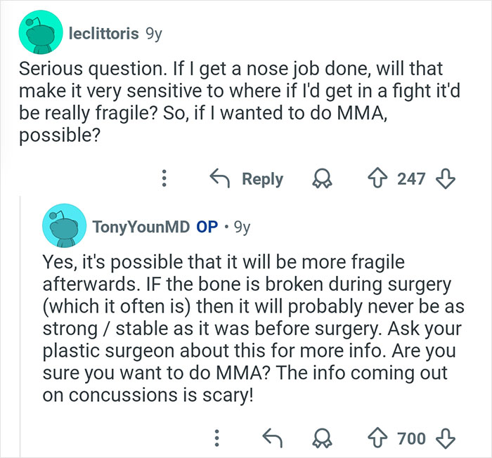Viewport: 492px width, 458px height.
Task: Click the blue OP badge
Action: (x=207, y=227)
